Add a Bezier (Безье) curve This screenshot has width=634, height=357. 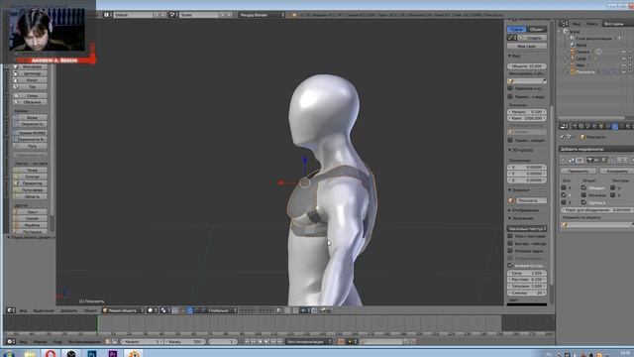[31, 117]
